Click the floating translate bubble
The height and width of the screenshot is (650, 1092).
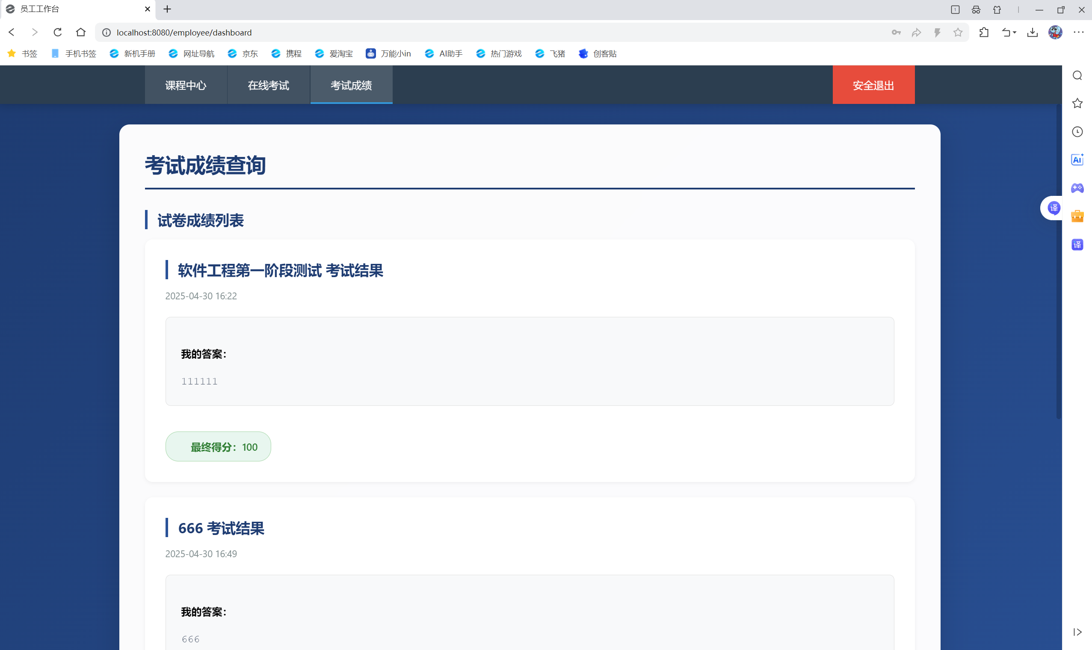pos(1054,208)
